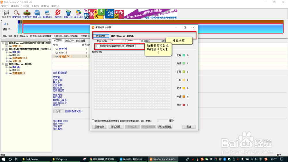Go to the next disk with the right arrow
This screenshot has width=288, height=162.
(8, 24)
